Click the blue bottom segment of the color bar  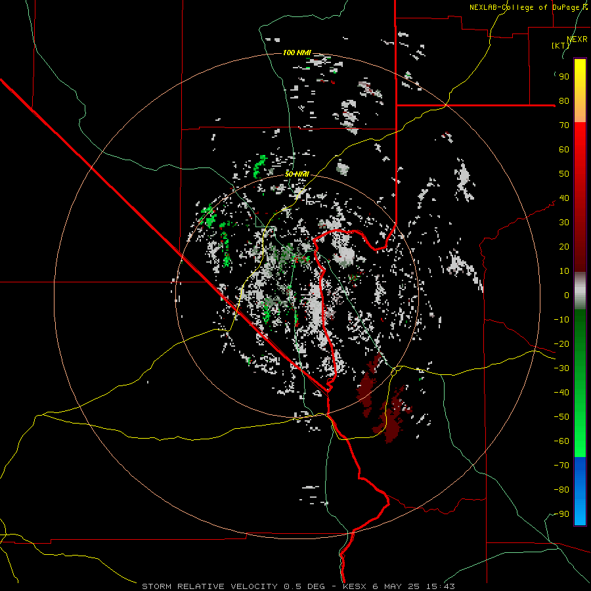click(580, 491)
